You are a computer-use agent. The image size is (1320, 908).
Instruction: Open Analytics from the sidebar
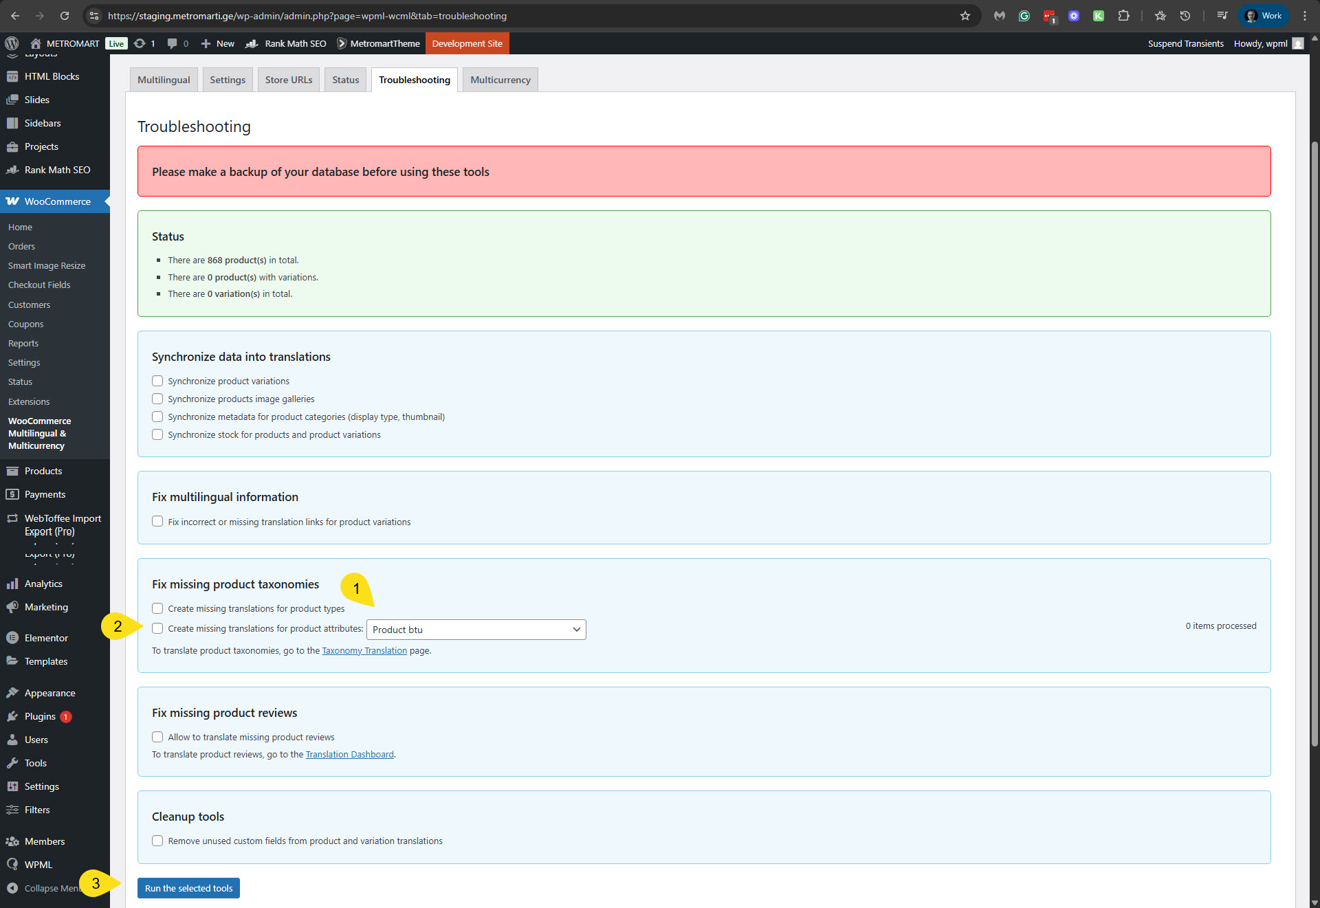[x=43, y=584]
